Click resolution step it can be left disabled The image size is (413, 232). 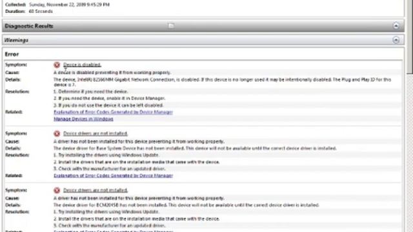[108, 105]
